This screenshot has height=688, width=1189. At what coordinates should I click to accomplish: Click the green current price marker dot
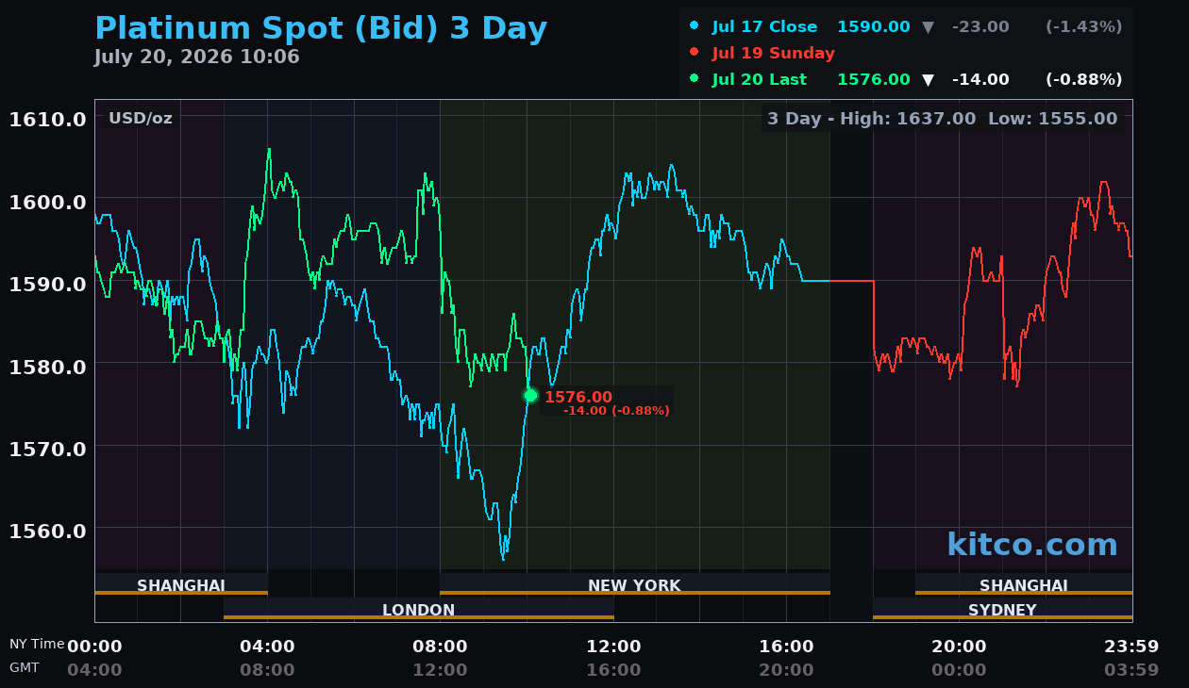(x=530, y=396)
